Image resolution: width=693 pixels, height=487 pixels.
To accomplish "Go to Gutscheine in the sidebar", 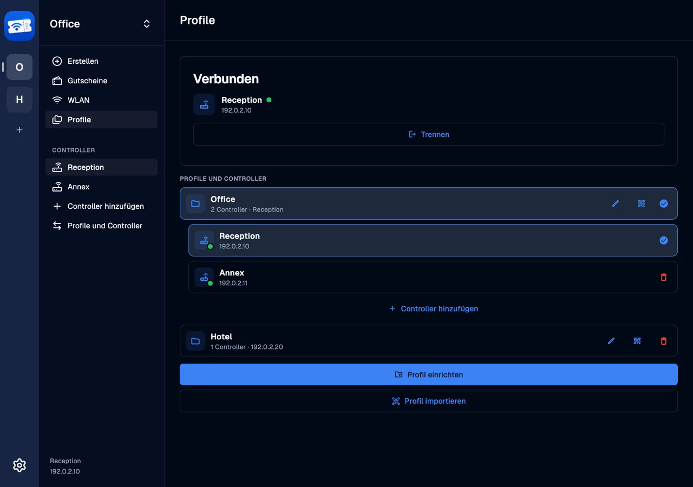I will point(101,81).
